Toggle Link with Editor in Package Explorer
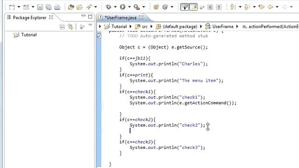This screenshot has width=299, height=168. point(71,27)
